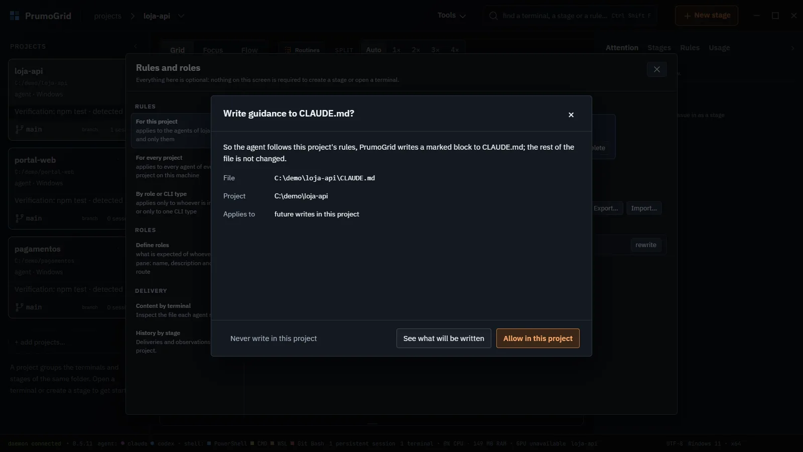Select Auto split mode
Image resolution: width=803 pixels, height=452 pixels.
(x=373, y=50)
